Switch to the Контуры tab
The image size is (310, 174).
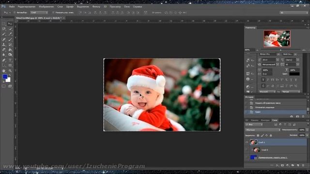tap(265, 120)
